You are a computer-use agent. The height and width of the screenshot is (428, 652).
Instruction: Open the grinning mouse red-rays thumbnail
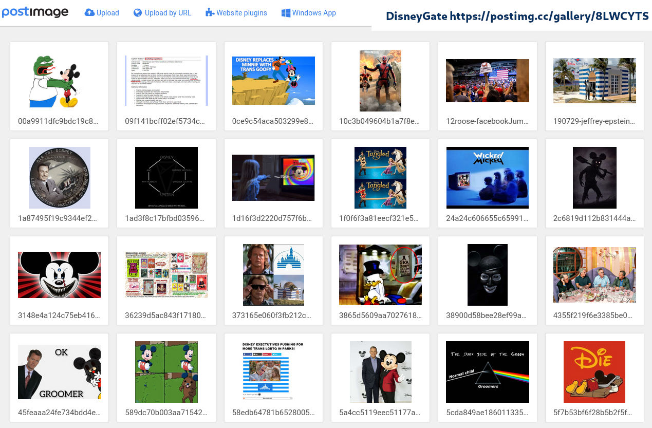[x=60, y=275]
